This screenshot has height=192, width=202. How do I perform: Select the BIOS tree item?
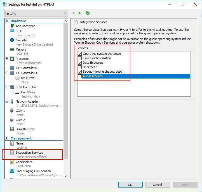[19, 31]
